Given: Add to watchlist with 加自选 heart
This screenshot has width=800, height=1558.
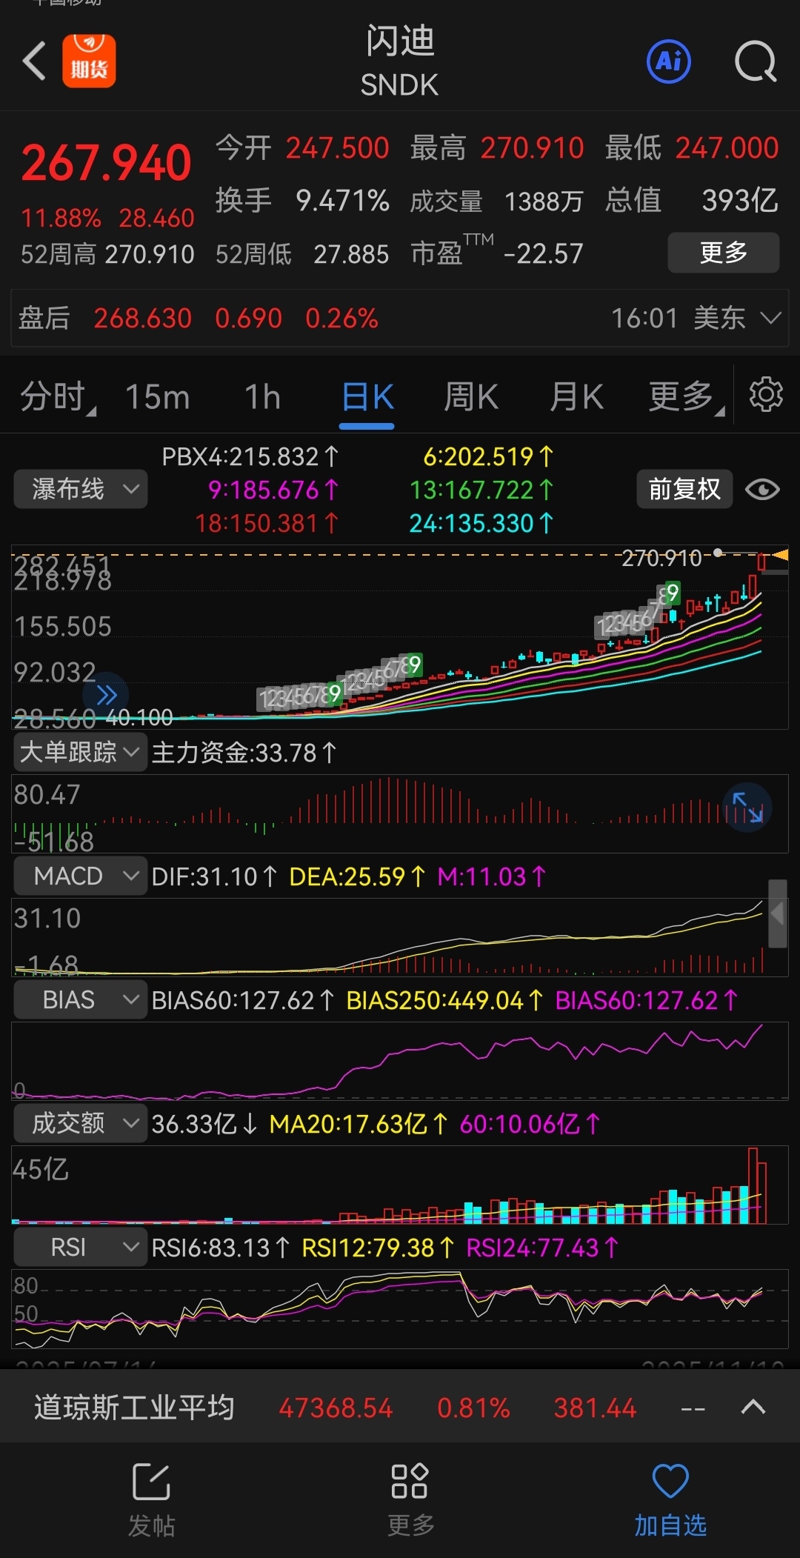Looking at the screenshot, I should [670, 1500].
